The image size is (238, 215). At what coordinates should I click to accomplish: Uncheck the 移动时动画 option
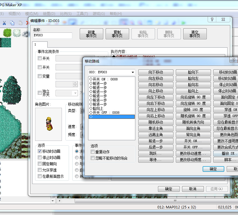click(x=40, y=151)
